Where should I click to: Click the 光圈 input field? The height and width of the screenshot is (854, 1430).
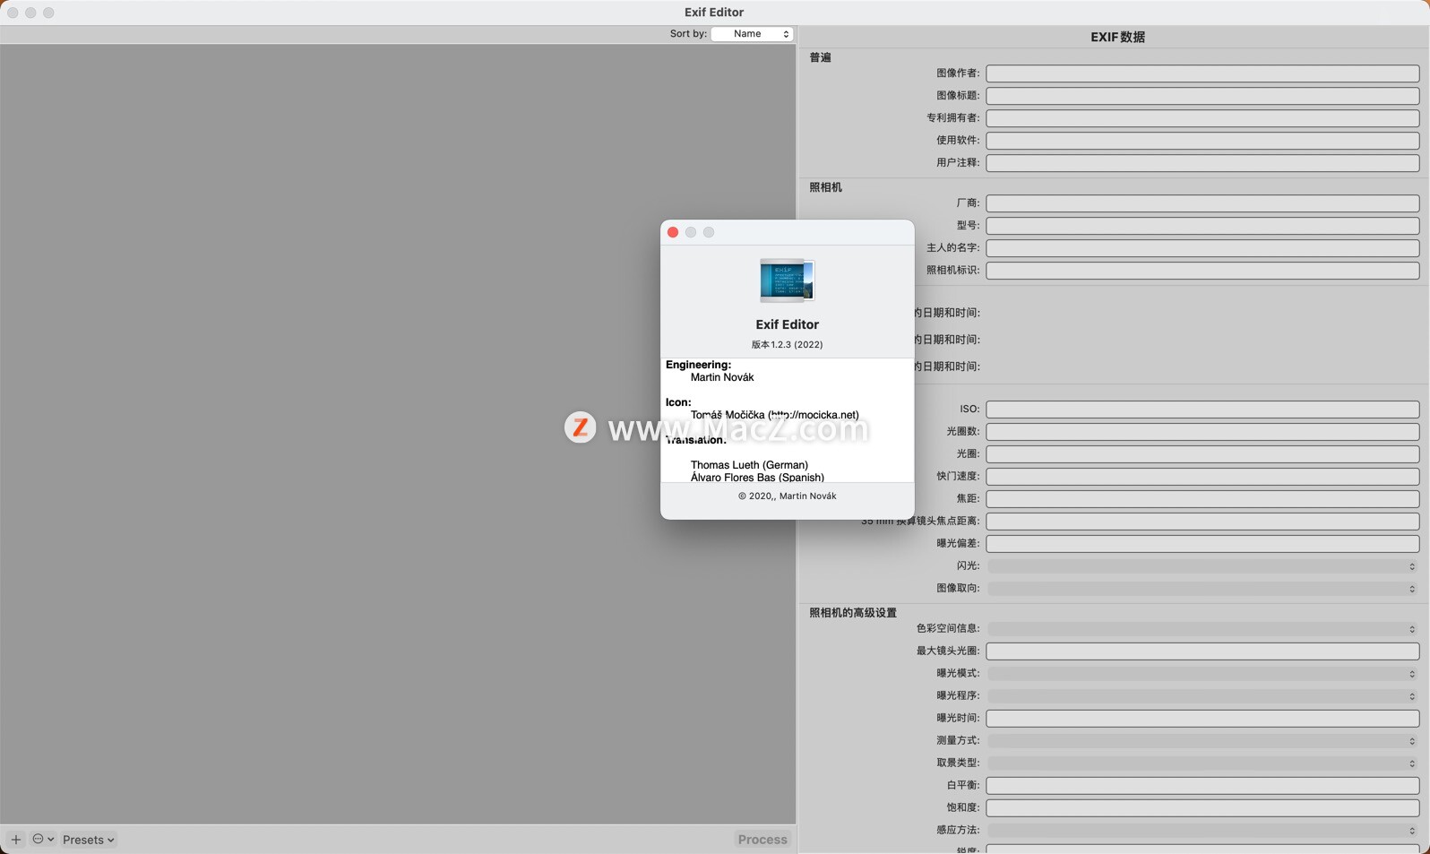pyautogui.click(x=1202, y=454)
